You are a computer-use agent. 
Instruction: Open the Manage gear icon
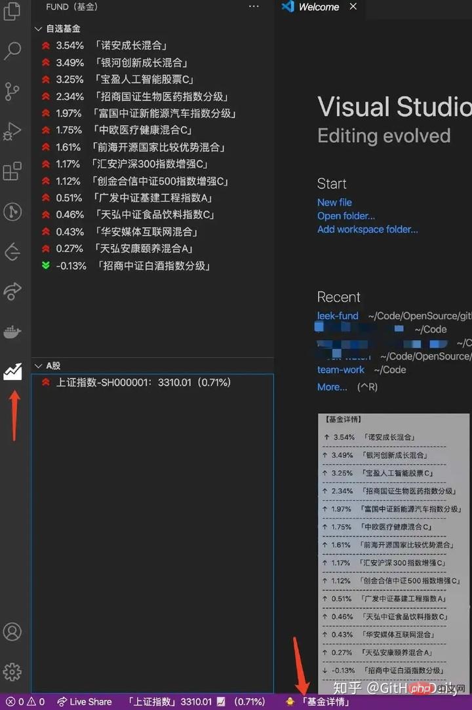pyautogui.click(x=12, y=671)
